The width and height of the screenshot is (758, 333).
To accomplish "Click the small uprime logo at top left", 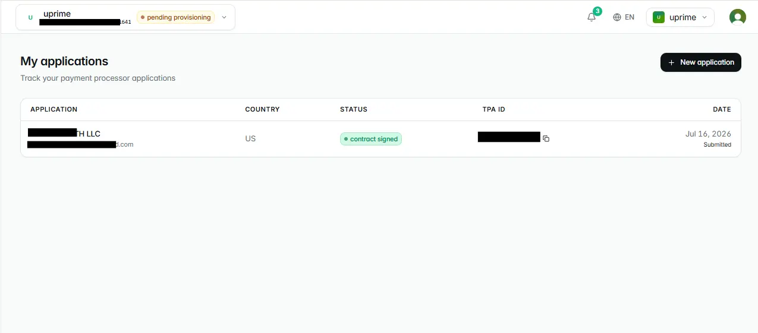I will pyautogui.click(x=30, y=17).
